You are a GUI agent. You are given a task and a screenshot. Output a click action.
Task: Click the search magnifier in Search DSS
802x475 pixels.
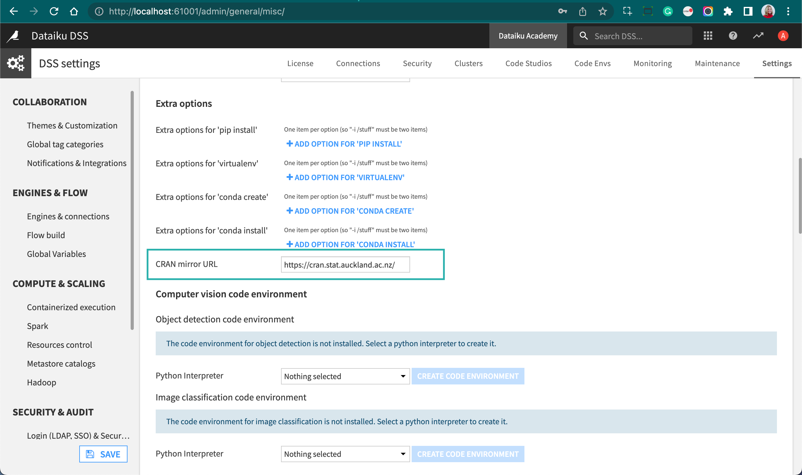pos(584,35)
